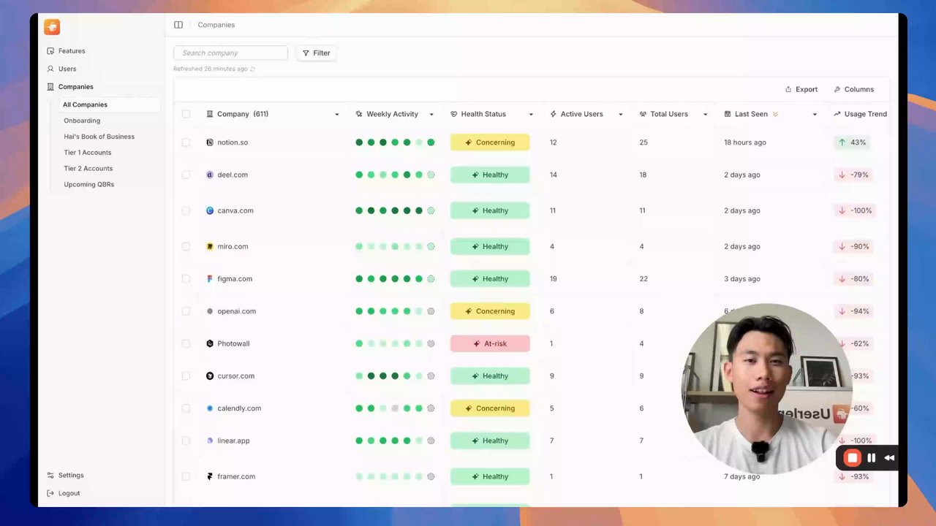936x526 pixels.
Task: Click the openai.com favicon
Action: click(x=210, y=311)
